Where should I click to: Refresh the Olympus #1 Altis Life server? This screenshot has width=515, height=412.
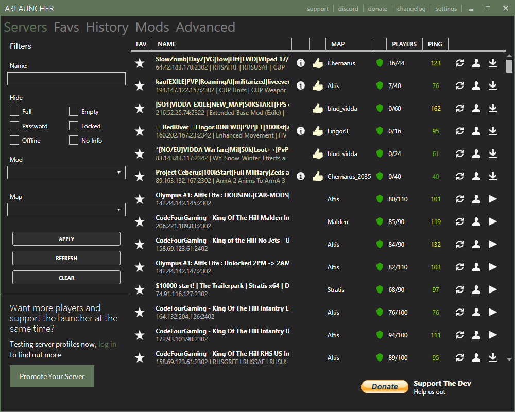(460, 199)
